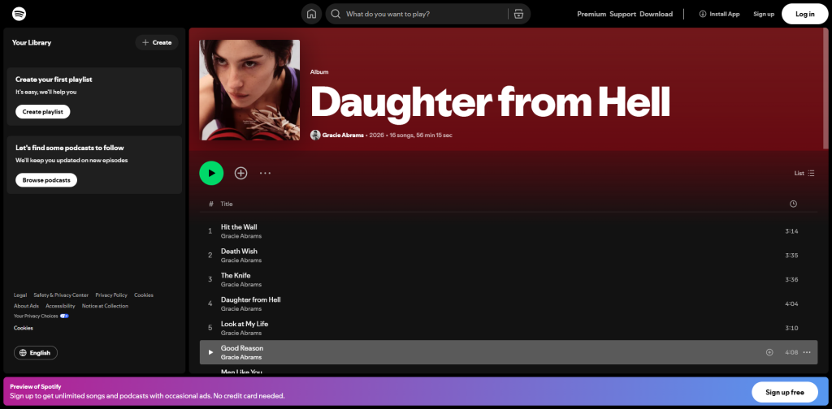
Task: Open the Browse icon in search bar
Action: [x=518, y=15]
